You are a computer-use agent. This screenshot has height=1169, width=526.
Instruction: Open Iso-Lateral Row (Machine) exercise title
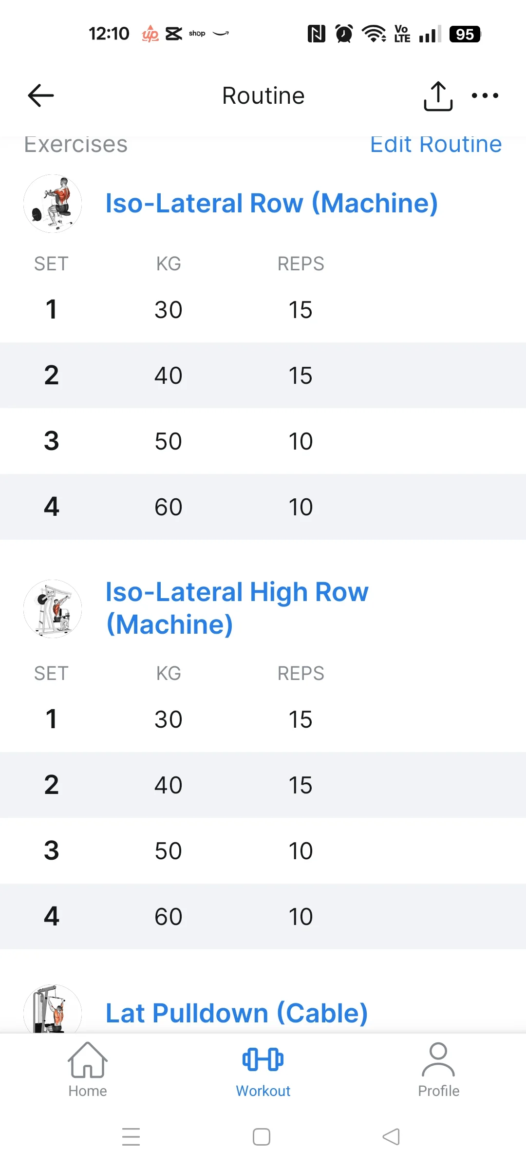click(271, 203)
